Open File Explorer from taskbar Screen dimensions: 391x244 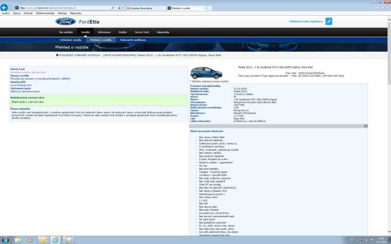tap(18, 240)
